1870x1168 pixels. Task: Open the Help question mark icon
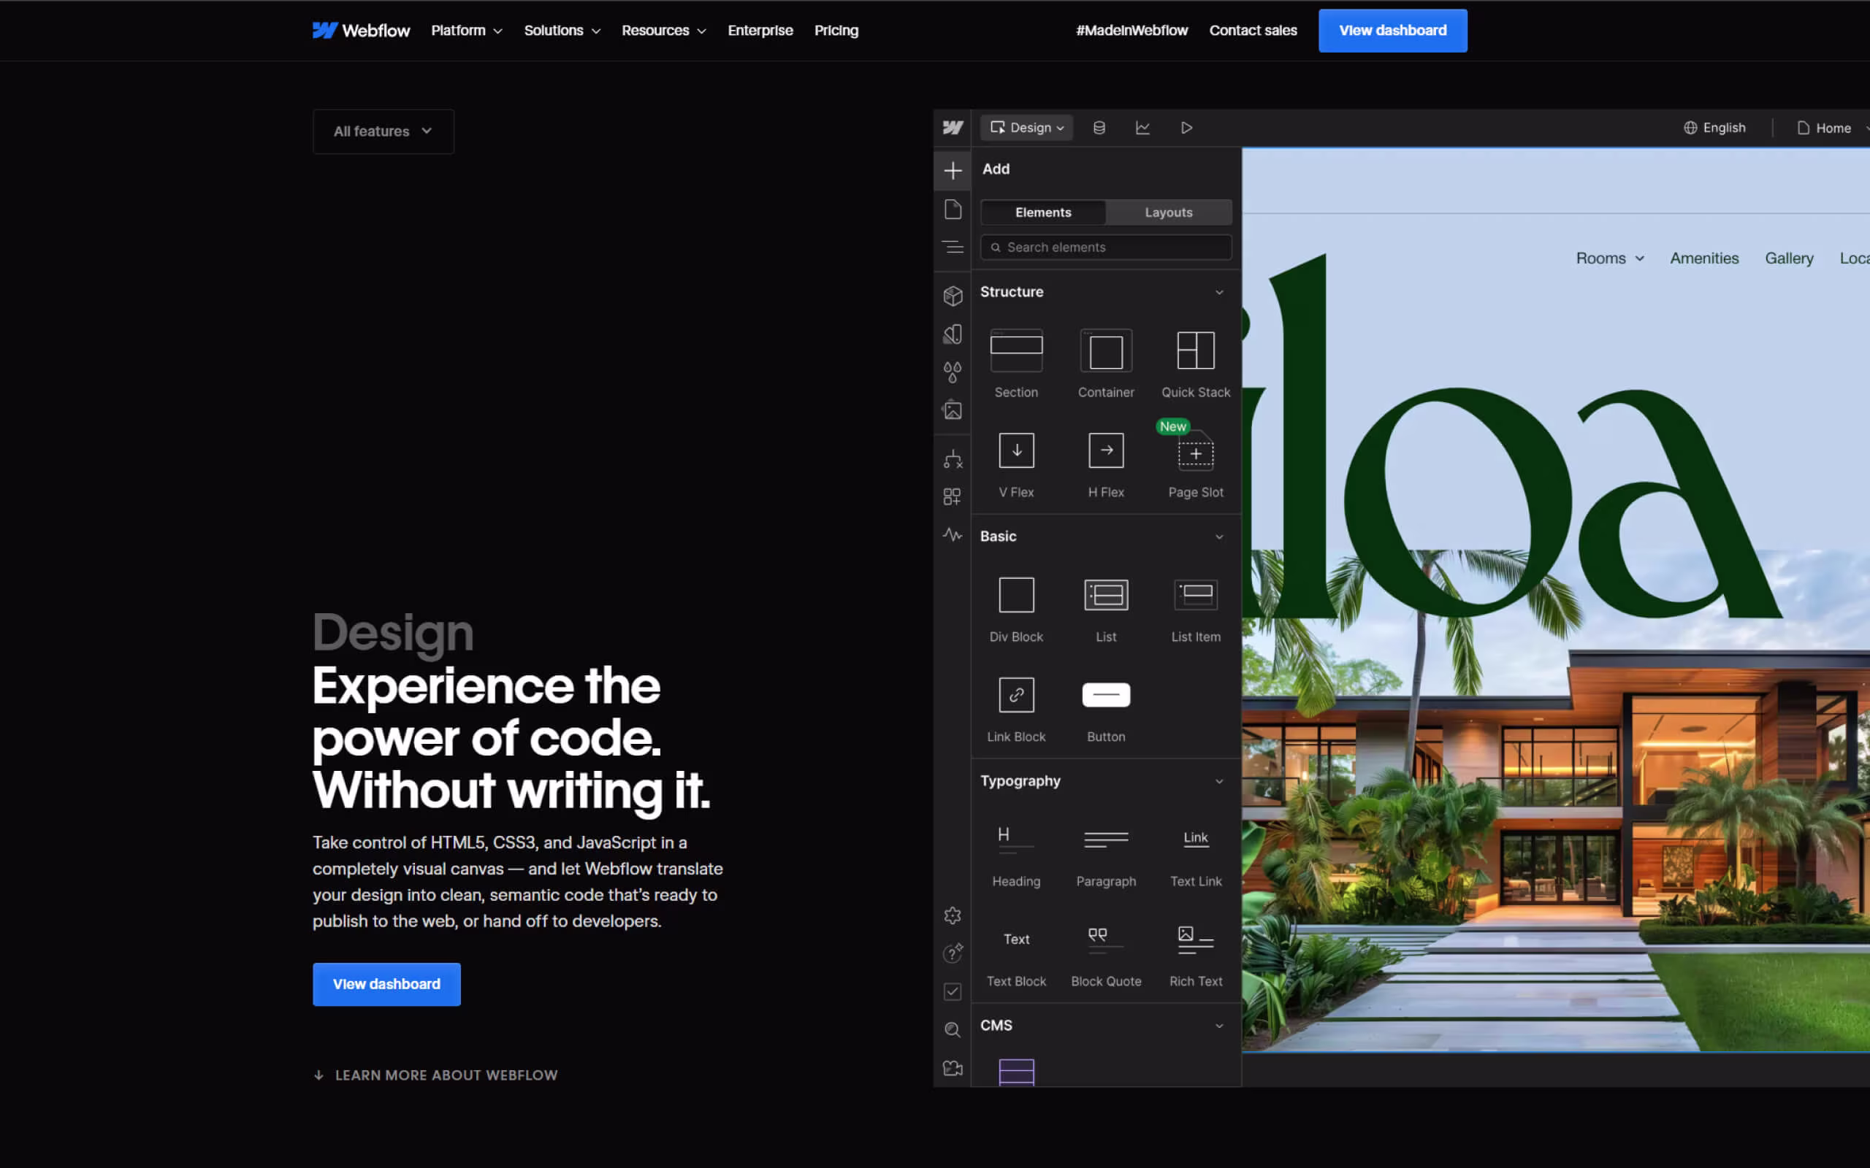[x=953, y=953]
